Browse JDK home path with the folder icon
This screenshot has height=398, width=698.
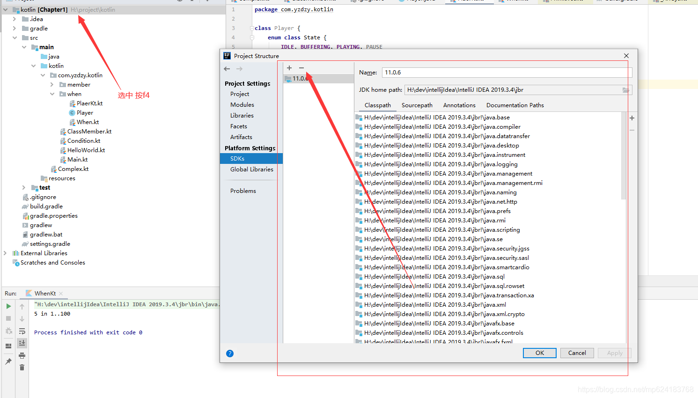pyautogui.click(x=626, y=89)
